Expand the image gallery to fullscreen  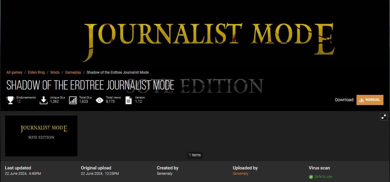tap(383, 117)
